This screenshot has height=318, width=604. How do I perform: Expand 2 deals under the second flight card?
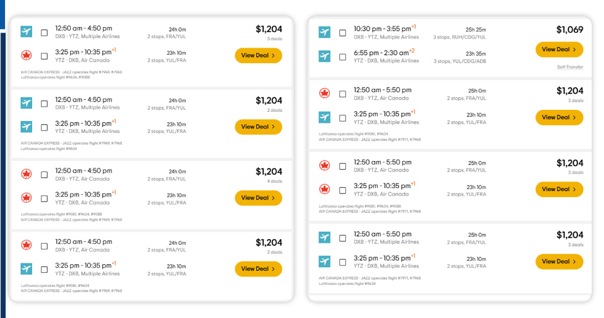(x=274, y=110)
